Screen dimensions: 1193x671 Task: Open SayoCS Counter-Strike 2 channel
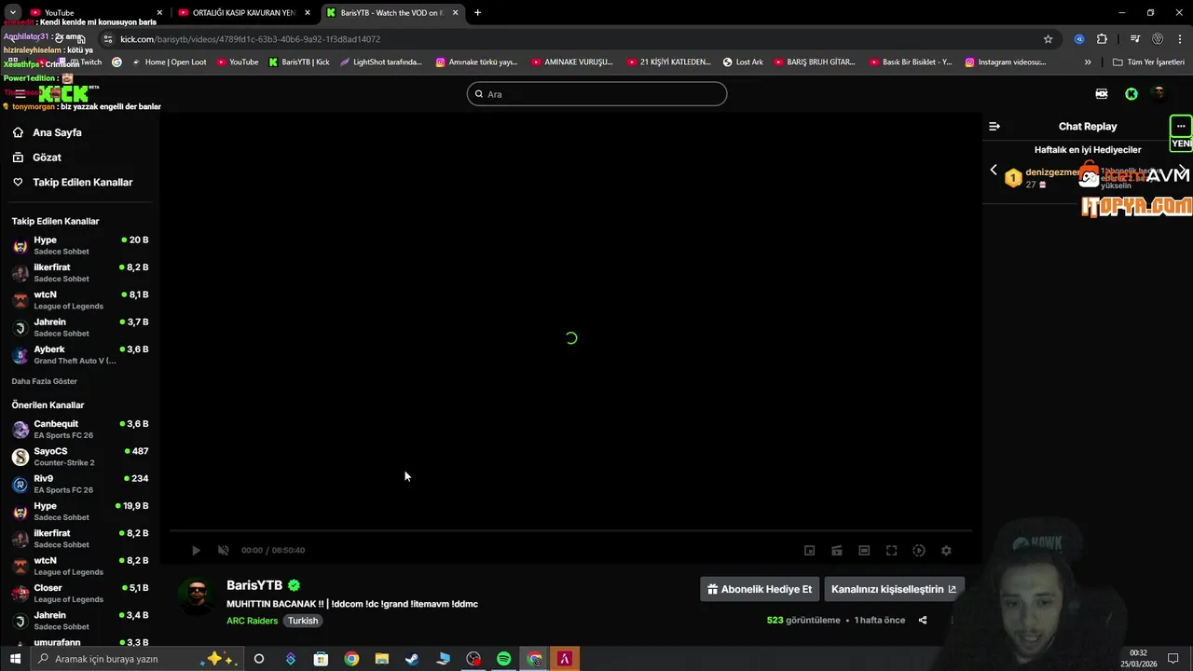coord(79,457)
